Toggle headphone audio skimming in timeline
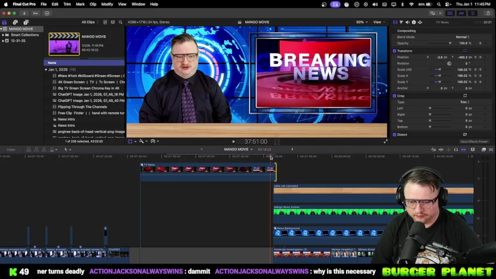Viewport: 496px width, 279px height. [x=456, y=150]
